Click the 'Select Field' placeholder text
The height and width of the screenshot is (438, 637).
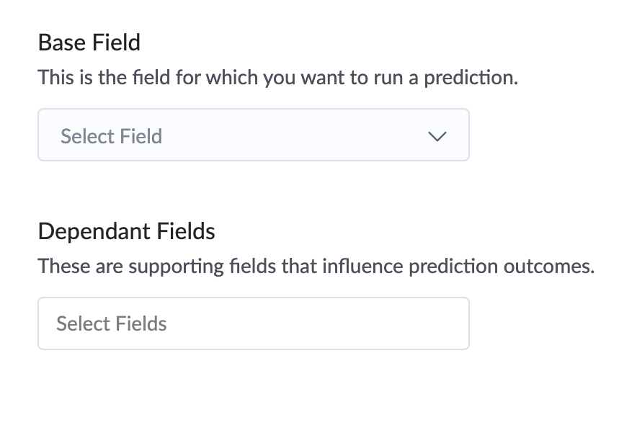[x=112, y=136]
